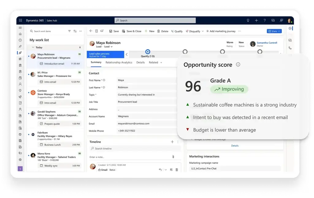Click Disqualify in command bar
Viewport: 314px width, 198px height.
coord(193,31)
